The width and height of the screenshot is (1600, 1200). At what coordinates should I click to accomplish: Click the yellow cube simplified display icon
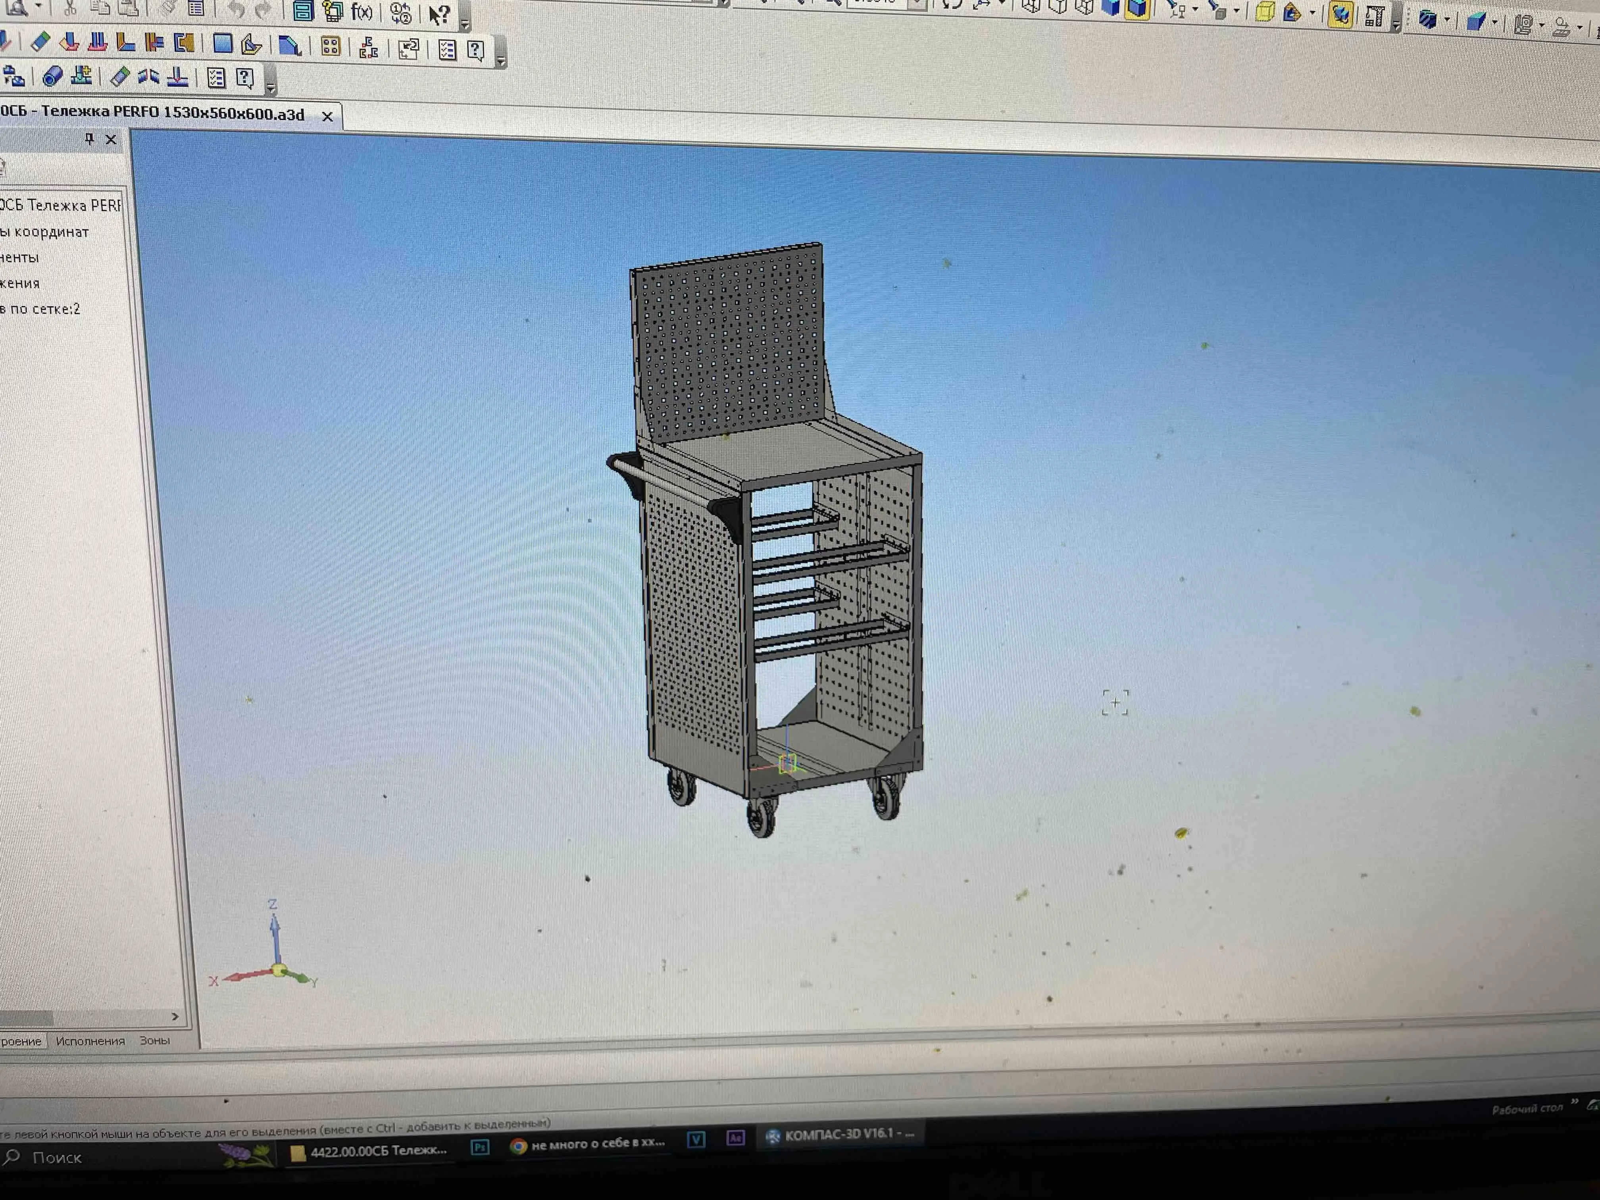tap(1264, 12)
